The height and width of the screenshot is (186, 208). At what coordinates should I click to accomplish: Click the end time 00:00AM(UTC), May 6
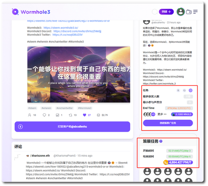click(179, 156)
